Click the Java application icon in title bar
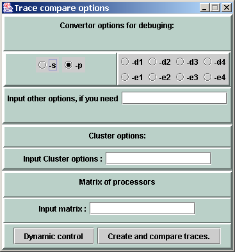Image resolution: width=235 pixels, height=252 pixels. (8, 8)
